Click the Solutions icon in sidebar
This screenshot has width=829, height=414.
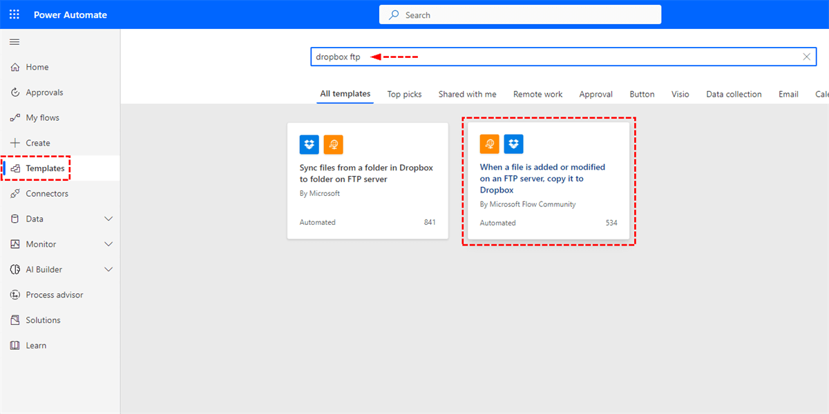pyautogui.click(x=15, y=320)
